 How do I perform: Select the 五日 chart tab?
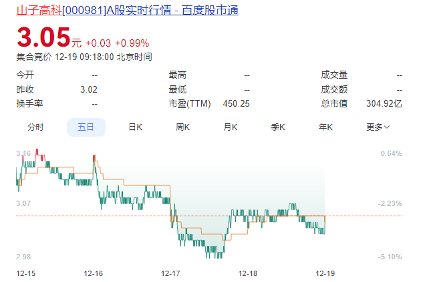coord(86,127)
